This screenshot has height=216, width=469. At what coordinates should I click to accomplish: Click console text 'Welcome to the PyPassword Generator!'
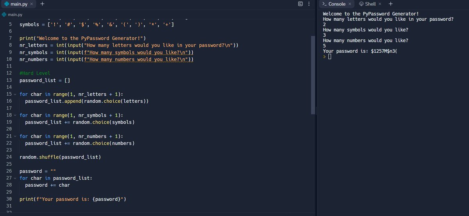[371, 14]
